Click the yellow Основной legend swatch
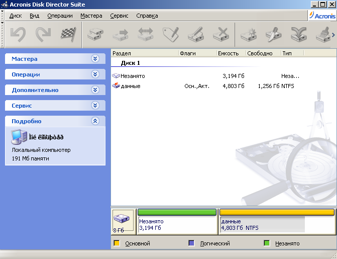Viewport: 337px width, 259px height. pyautogui.click(x=117, y=243)
